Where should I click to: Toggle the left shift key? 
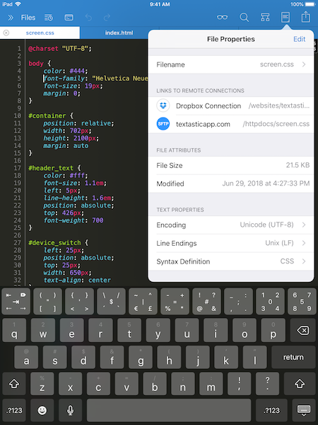14,383
